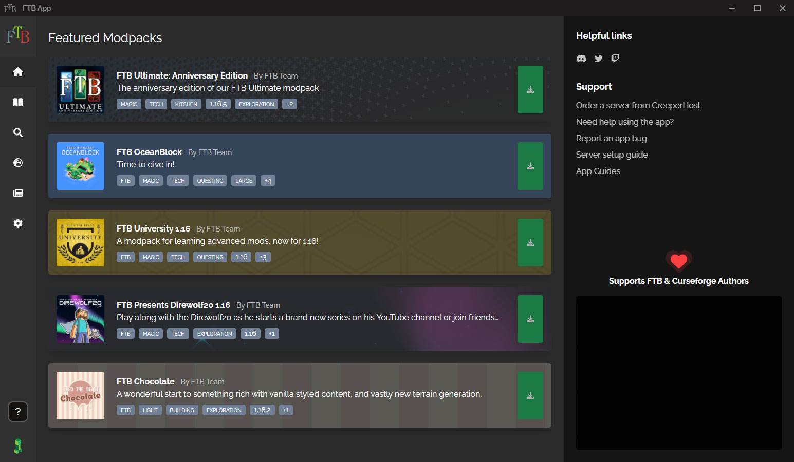This screenshot has width=794, height=462.
Task: Open 'Need help using the app?' link
Action: pyautogui.click(x=624, y=122)
